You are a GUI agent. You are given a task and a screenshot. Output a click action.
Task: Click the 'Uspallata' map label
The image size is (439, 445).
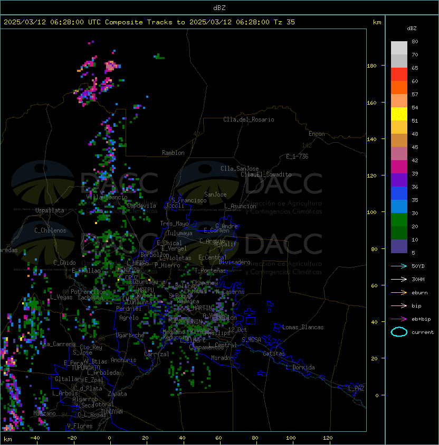pos(50,210)
